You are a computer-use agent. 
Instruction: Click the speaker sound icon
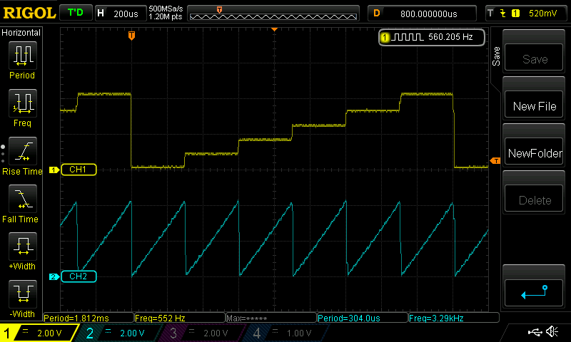[552, 332]
